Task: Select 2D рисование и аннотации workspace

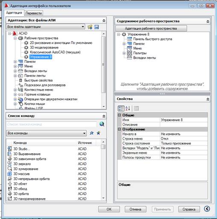Action: [61, 43]
